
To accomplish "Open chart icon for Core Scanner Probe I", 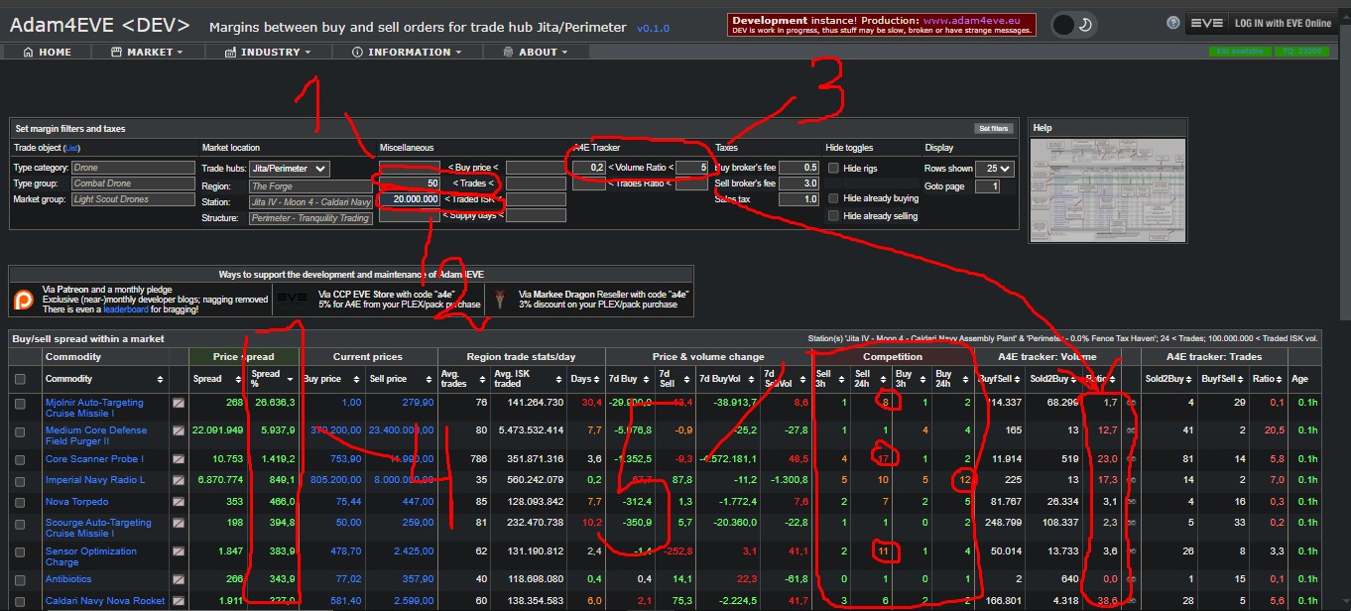I will (179, 459).
